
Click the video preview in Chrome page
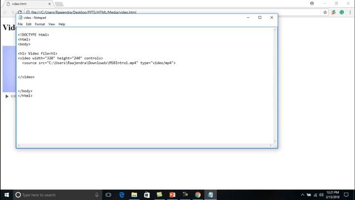9,69
